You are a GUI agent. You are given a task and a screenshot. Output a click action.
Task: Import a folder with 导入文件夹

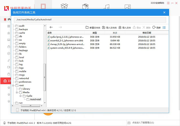pos(109,27)
